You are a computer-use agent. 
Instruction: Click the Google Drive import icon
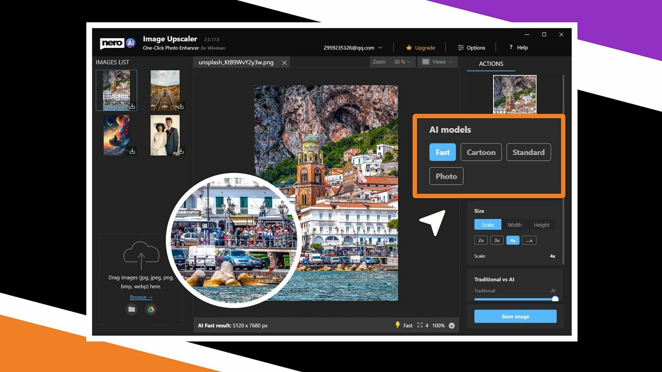coord(151,309)
